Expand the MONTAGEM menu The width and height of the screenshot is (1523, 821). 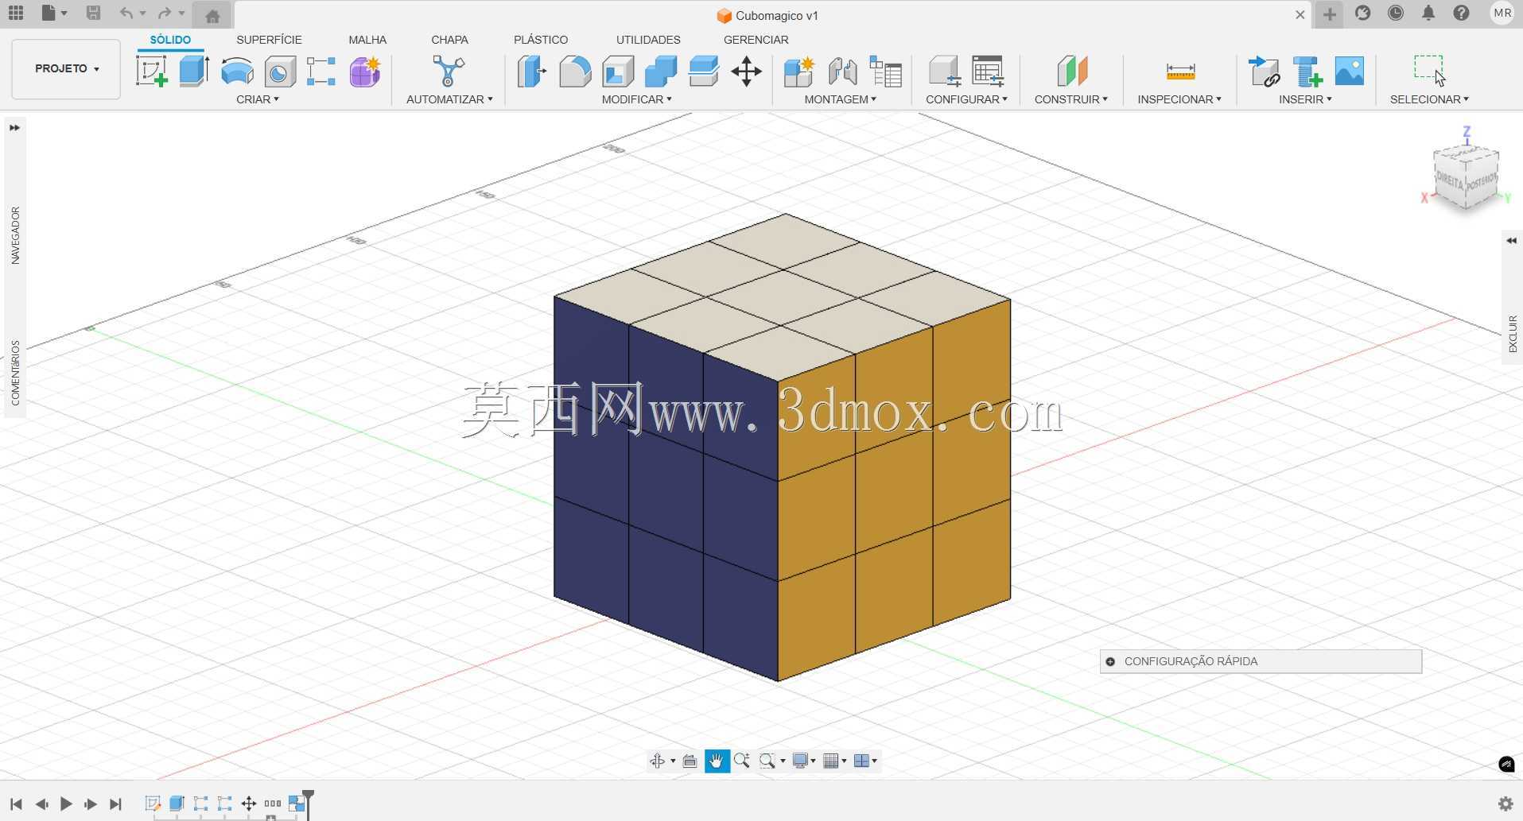pos(841,99)
